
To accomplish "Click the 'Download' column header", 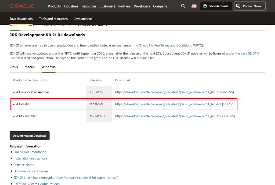I will pos(122,80).
